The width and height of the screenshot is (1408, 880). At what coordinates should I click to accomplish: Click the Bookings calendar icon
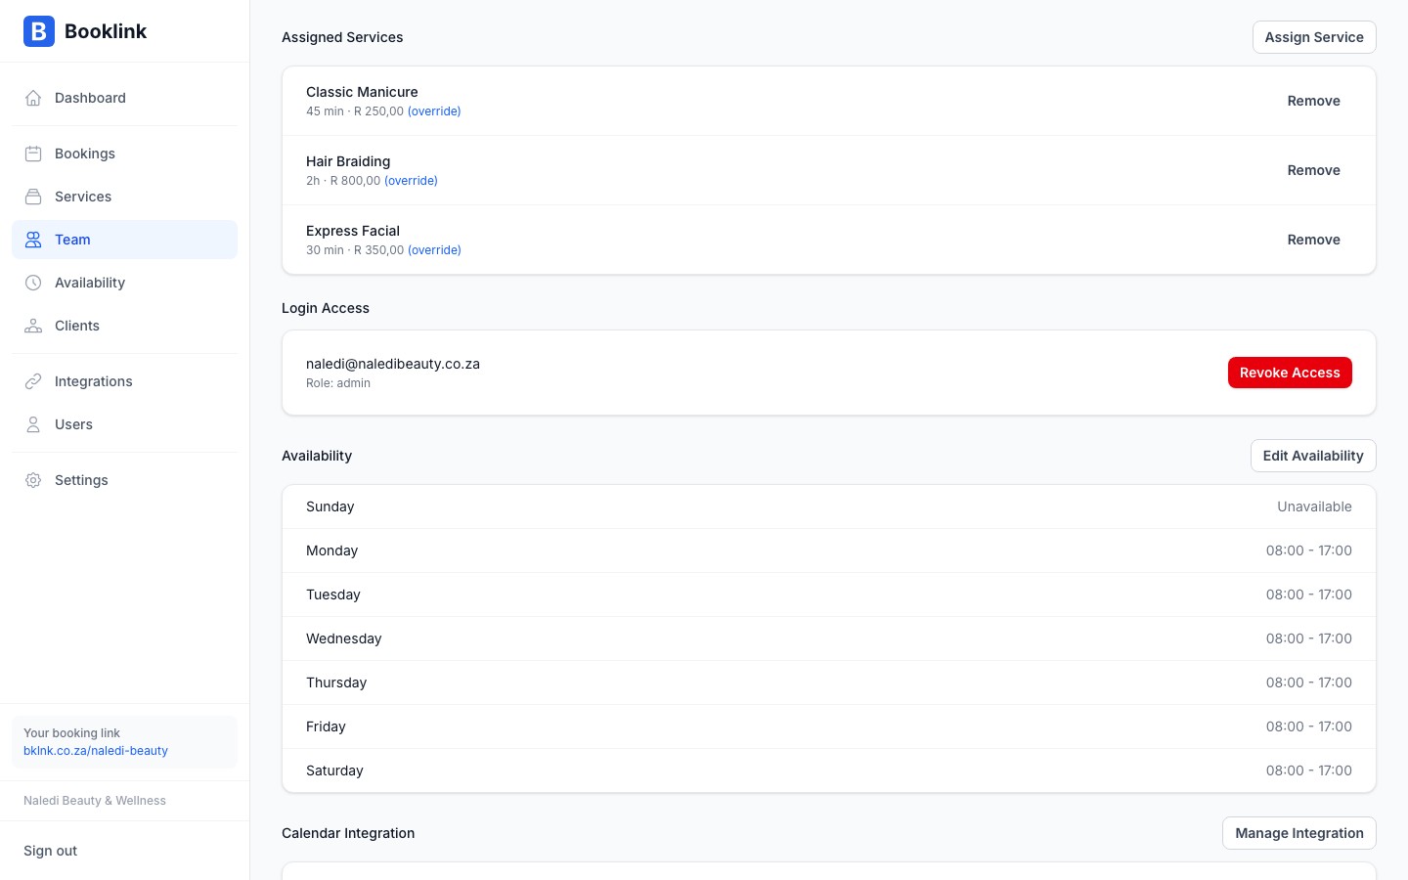(x=33, y=154)
